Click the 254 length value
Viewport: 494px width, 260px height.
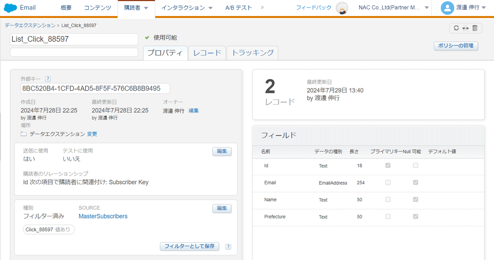coord(361,183)
